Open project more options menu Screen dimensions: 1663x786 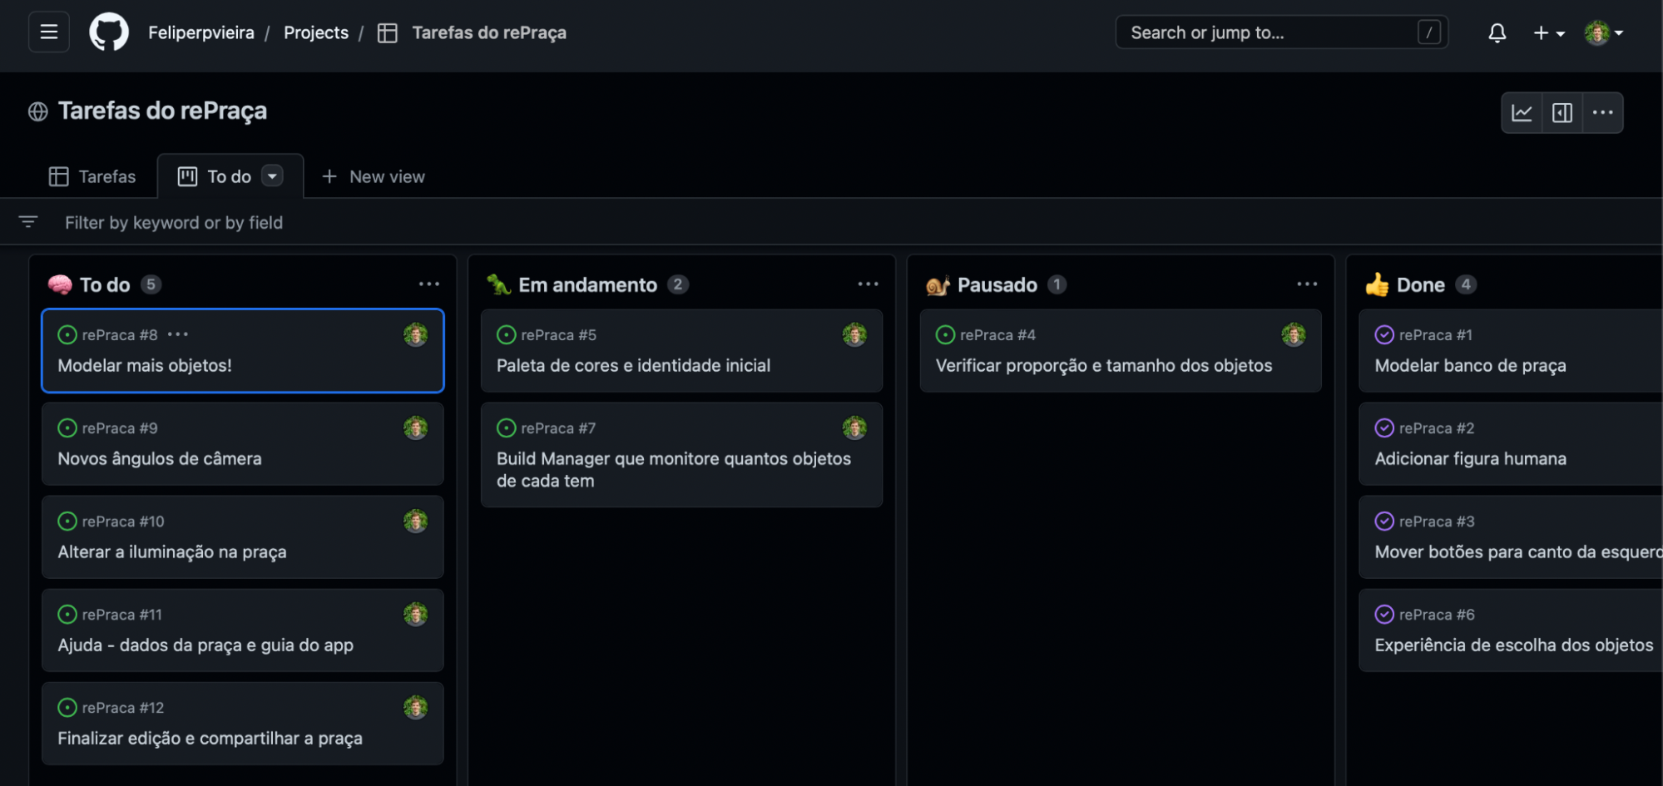1602,112
